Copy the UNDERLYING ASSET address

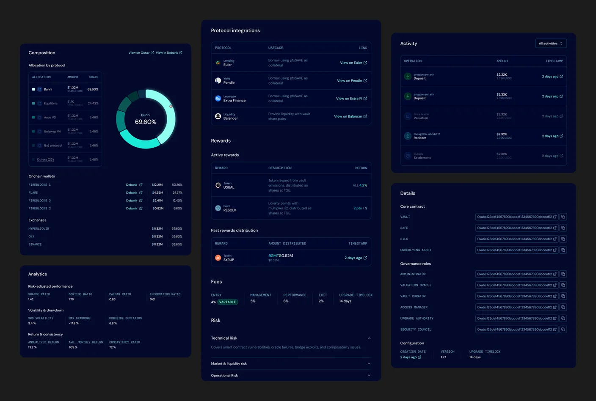coord(563,250)
